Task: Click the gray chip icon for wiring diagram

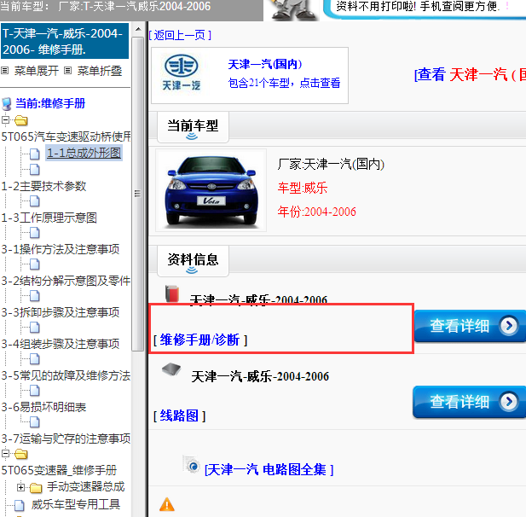Action: (171, 369)
